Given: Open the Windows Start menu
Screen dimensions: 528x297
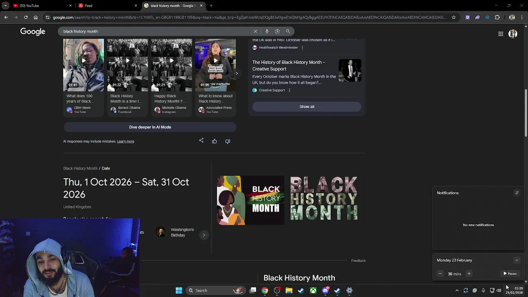Looking at the screenshot, I should click(179, 290).
